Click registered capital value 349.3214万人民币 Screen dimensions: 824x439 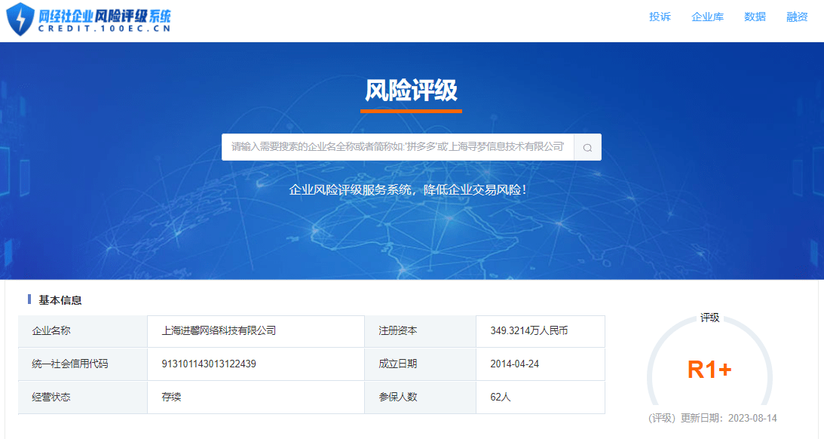[528, 331]
